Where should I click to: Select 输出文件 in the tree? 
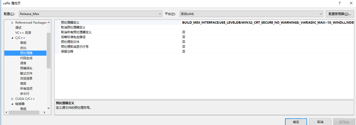click(26, 73)
